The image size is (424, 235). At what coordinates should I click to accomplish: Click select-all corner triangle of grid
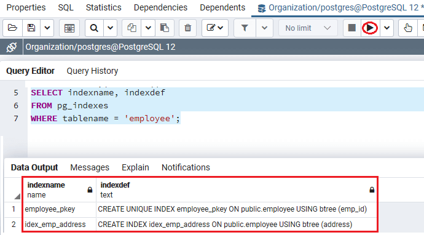point(17,196)
